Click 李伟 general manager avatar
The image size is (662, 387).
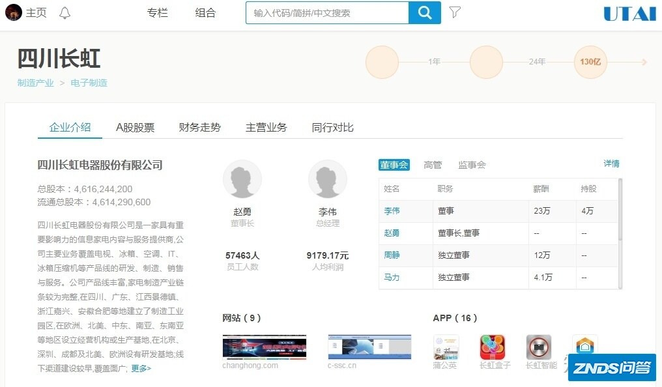point(328,179)
